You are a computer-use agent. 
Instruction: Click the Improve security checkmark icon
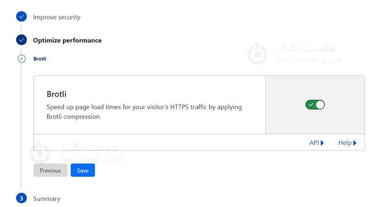coord(21,17)
